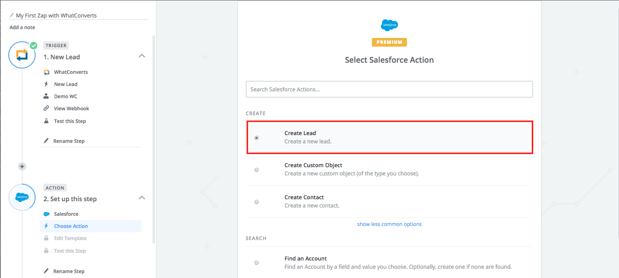Screen dimensions: 619x278
Task: Click the Search Salesforce Actions field
Action: click(x=389, y=89)
